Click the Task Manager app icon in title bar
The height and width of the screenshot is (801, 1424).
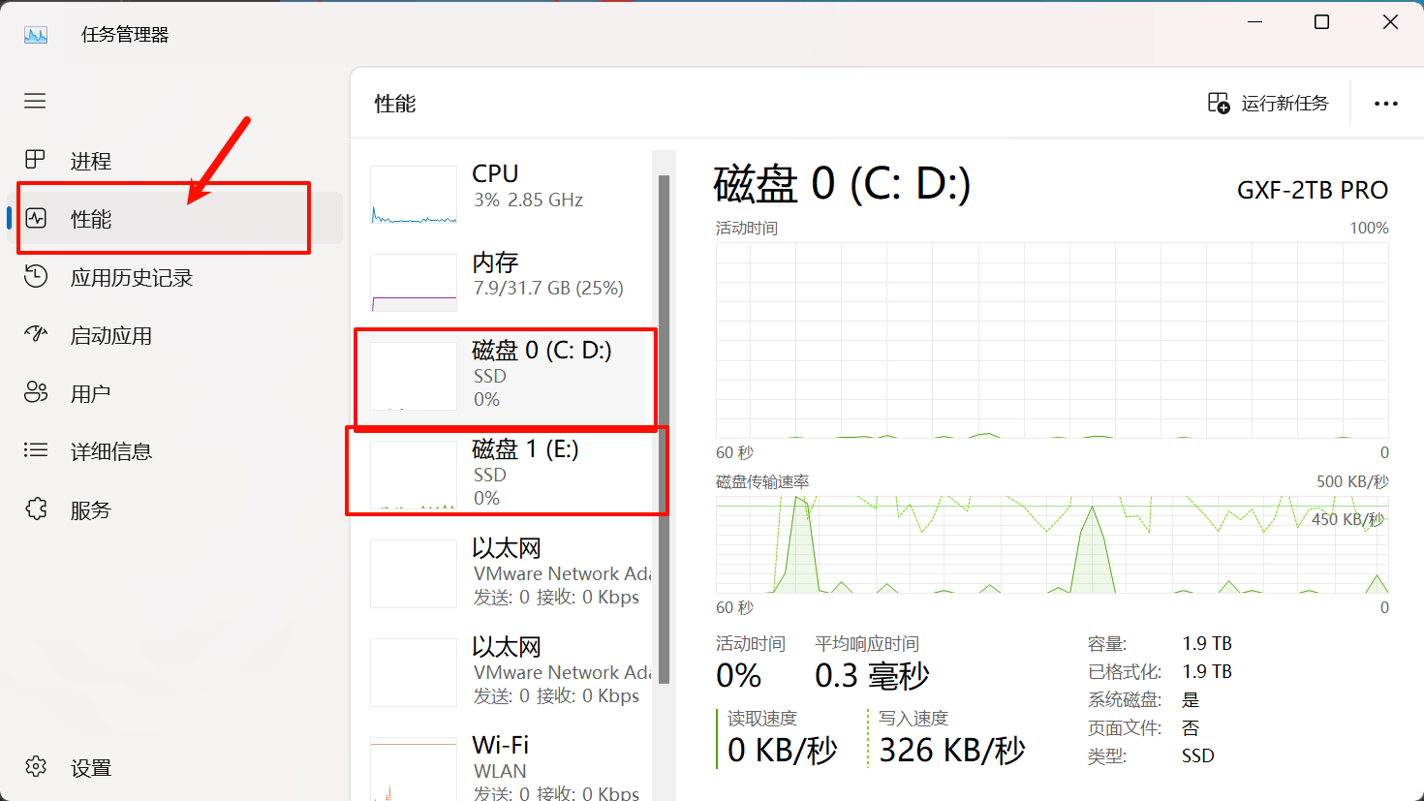tap(36, 35)
